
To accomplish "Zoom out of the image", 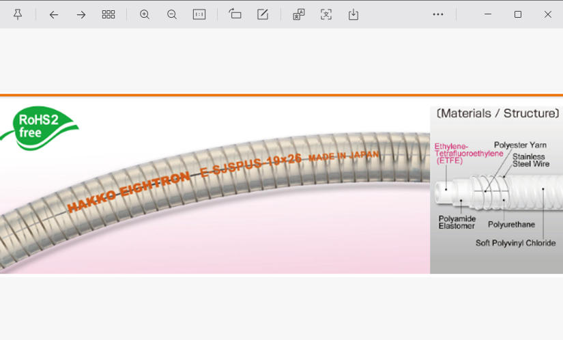I will 172,14.
